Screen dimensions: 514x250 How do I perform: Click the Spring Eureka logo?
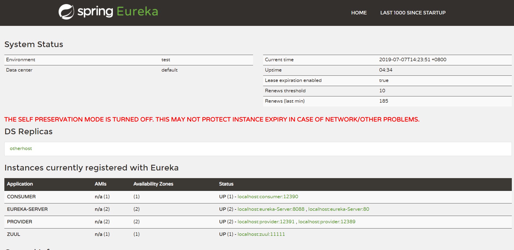(x=108, y=12)
